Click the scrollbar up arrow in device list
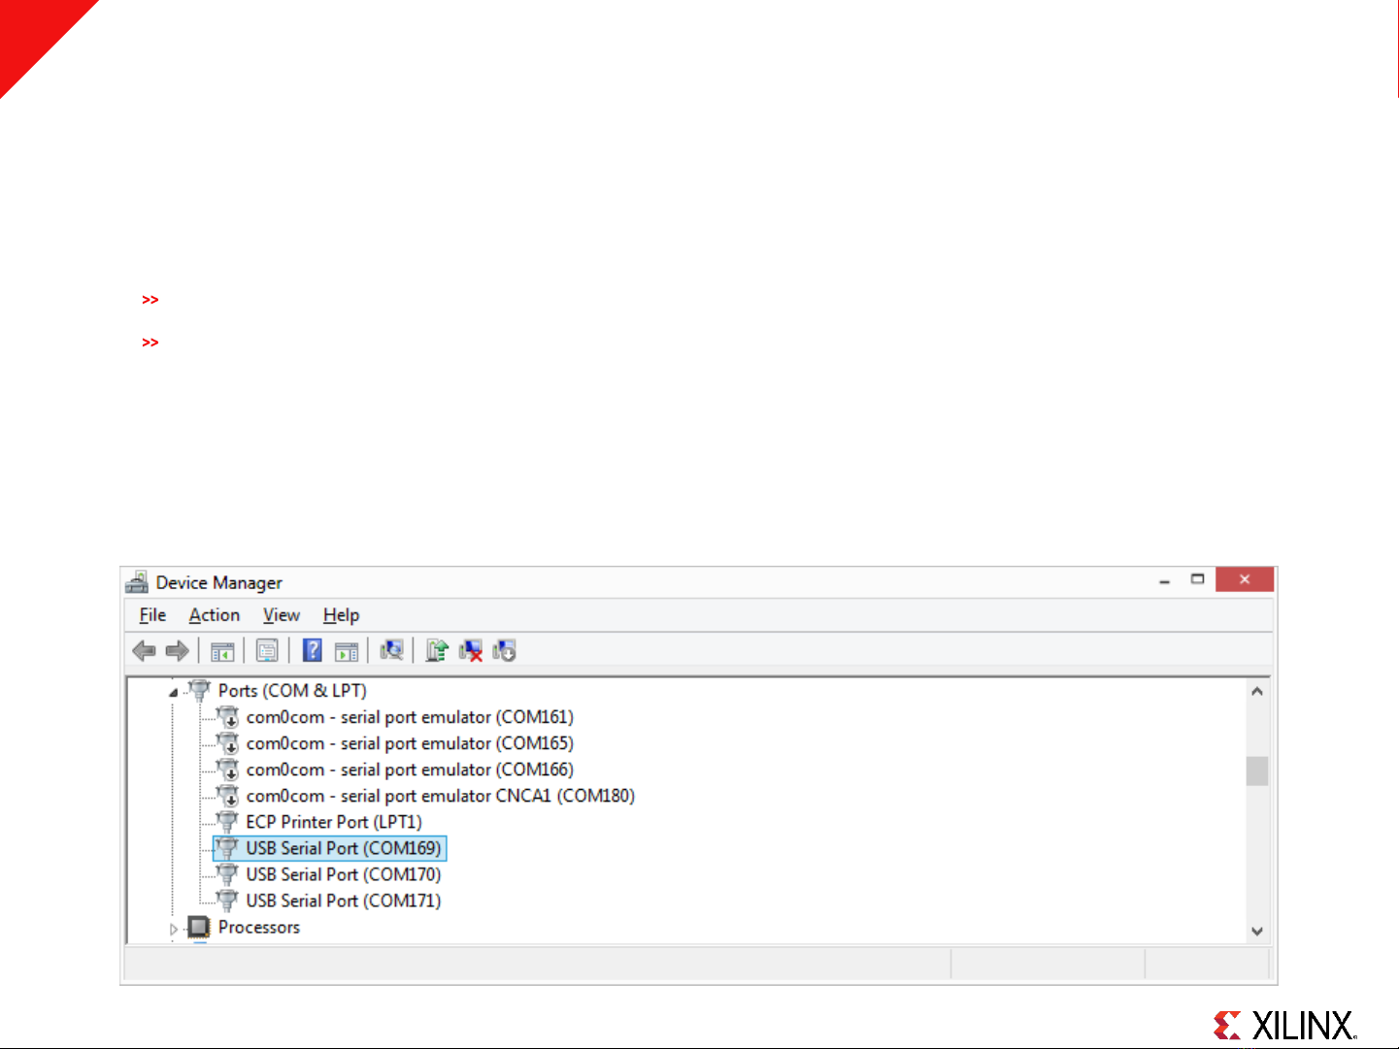Viewport: 1399px width, 1049px height. pos(1257,692)
